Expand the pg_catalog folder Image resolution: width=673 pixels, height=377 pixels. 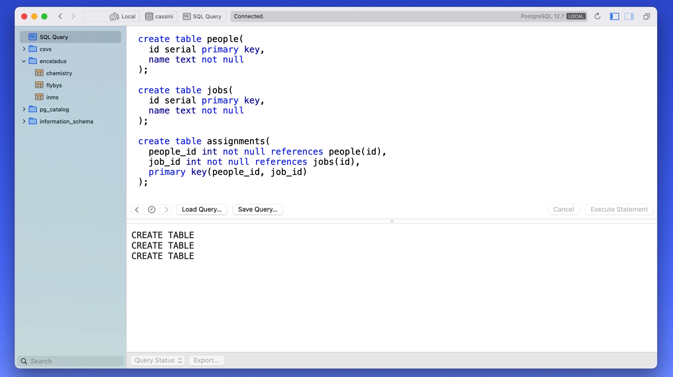pyautogui.click(x=24, y=109)
